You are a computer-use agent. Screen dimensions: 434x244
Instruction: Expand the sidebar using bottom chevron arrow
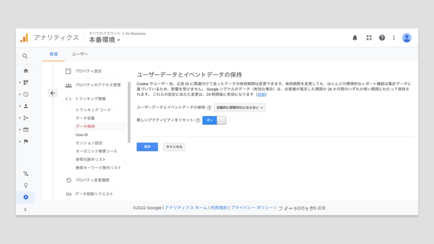click(x=25, y=209)
